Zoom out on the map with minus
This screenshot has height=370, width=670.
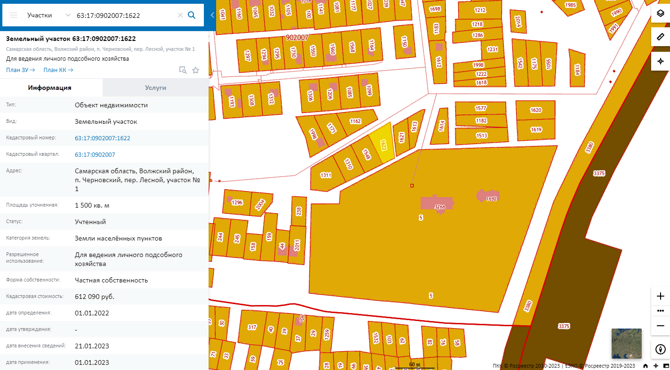click(661, 326)
